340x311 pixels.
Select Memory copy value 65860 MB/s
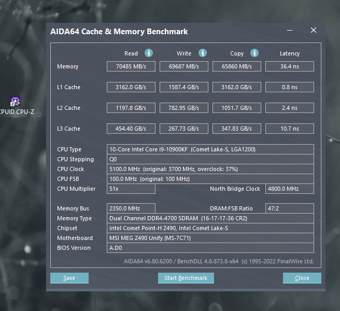coord(237,66)
